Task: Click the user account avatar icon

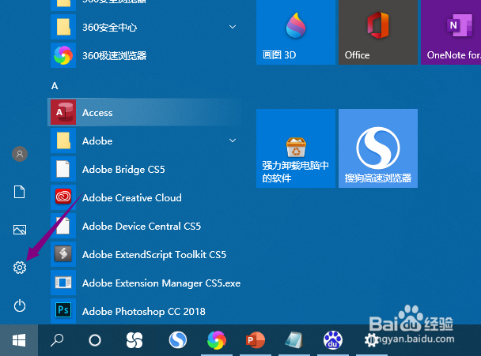Action: (x=20, y=154)
